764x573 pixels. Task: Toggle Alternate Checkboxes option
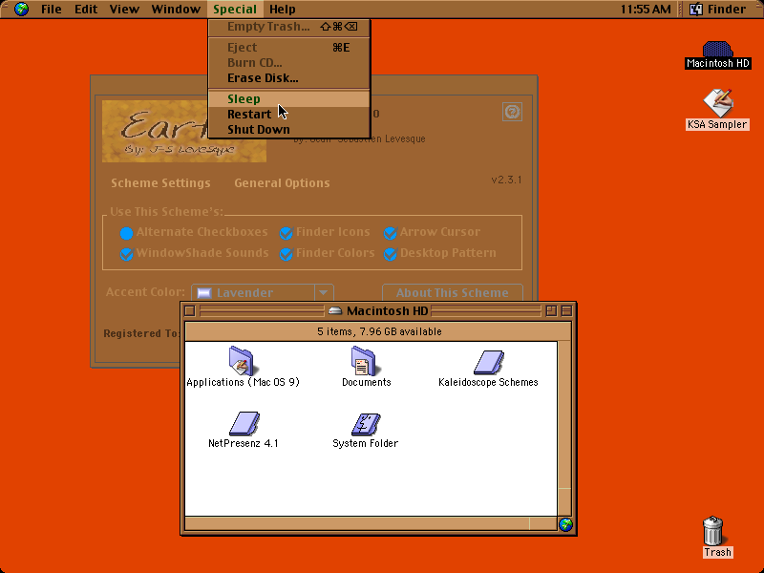point(126,233)
